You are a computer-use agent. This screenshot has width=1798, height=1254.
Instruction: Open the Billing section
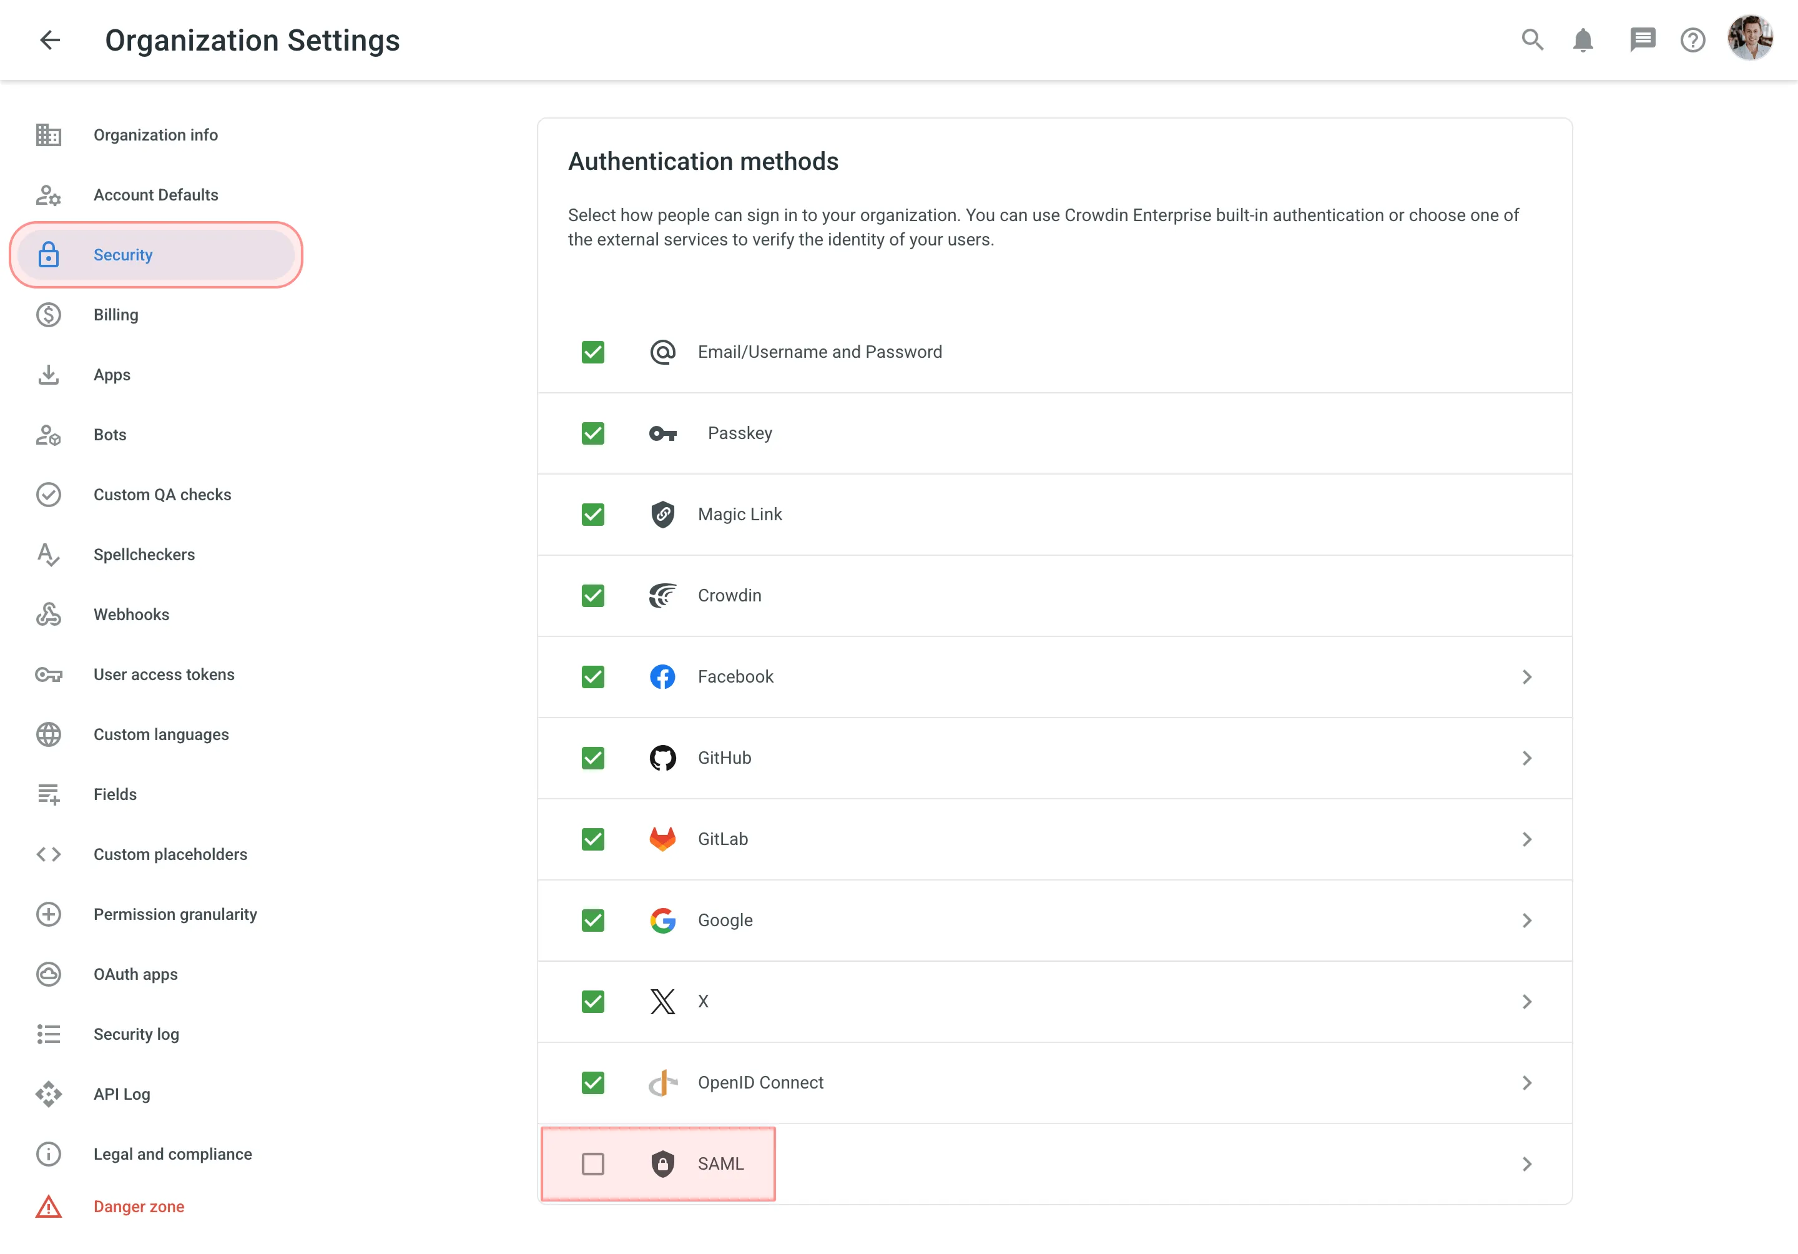click(116, 315)
